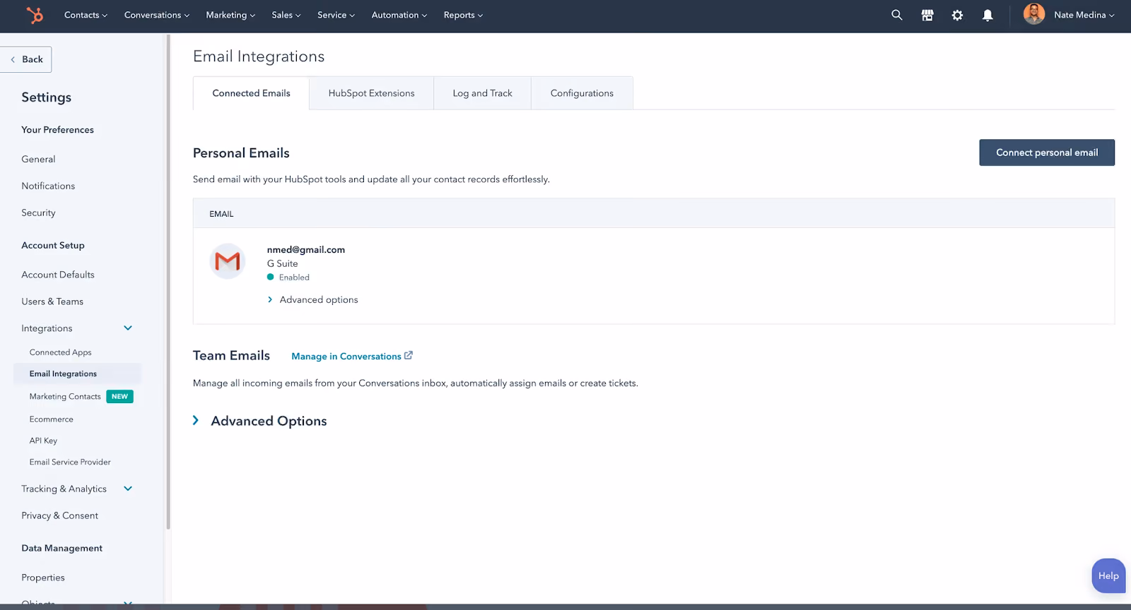
Task: Open the Contacts menu
Action: (x=86, y=15)
